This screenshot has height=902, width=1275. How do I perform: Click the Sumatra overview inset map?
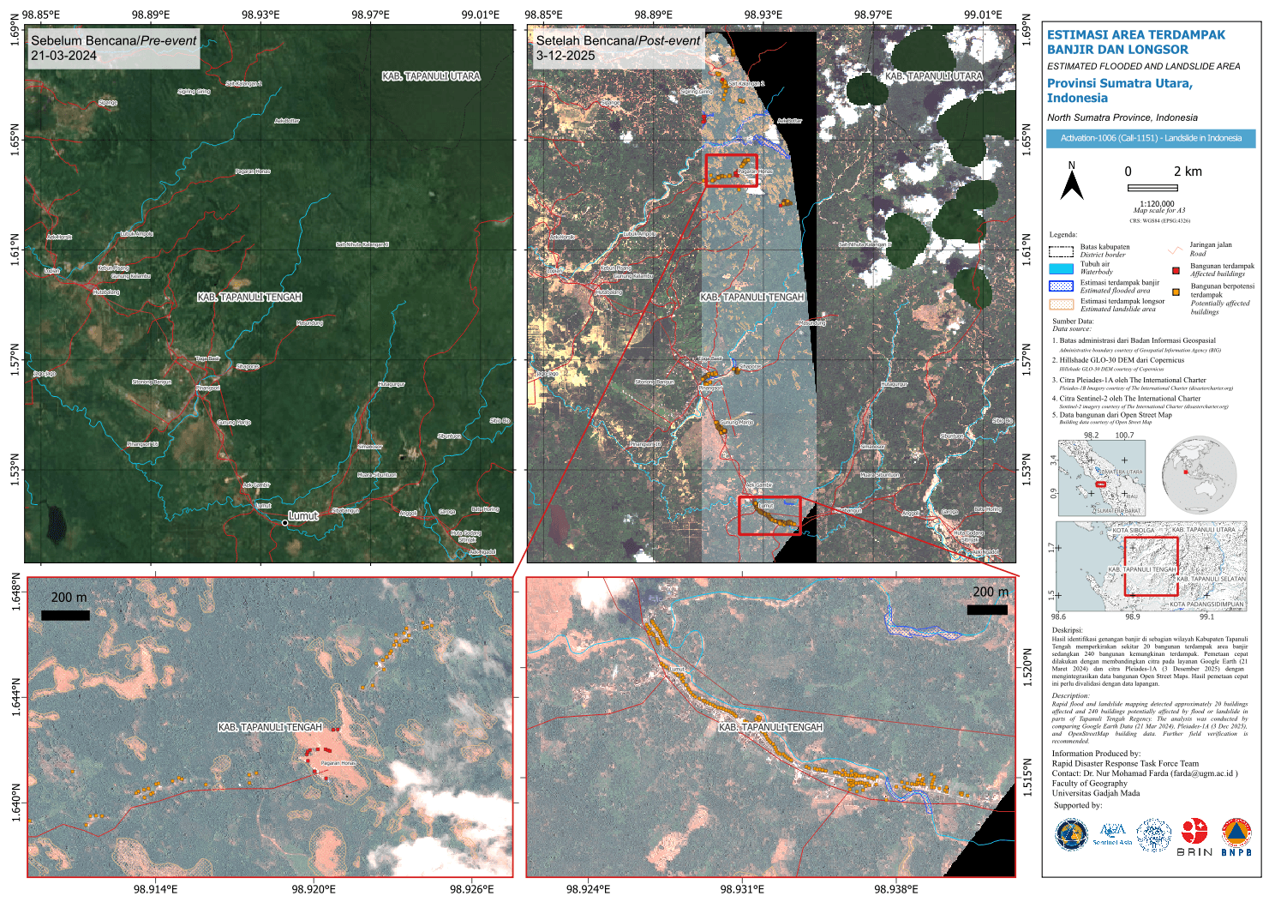[x=1101, y=478]
